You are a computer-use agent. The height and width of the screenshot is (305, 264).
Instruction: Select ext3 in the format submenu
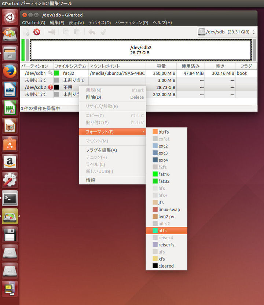tap(166, 153)
